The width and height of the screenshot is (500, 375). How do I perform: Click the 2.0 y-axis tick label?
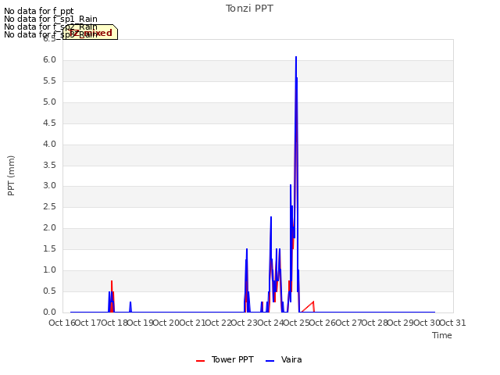[50, 227]
